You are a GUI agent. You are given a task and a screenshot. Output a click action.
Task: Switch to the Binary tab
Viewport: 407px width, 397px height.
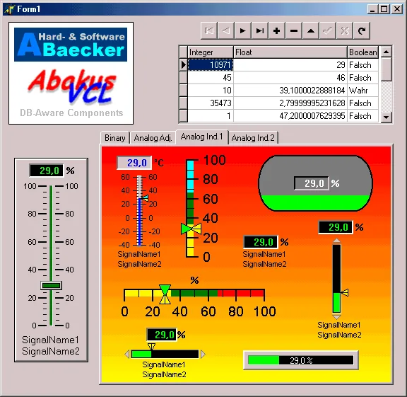pyautogui.click(x=114, y=138)
